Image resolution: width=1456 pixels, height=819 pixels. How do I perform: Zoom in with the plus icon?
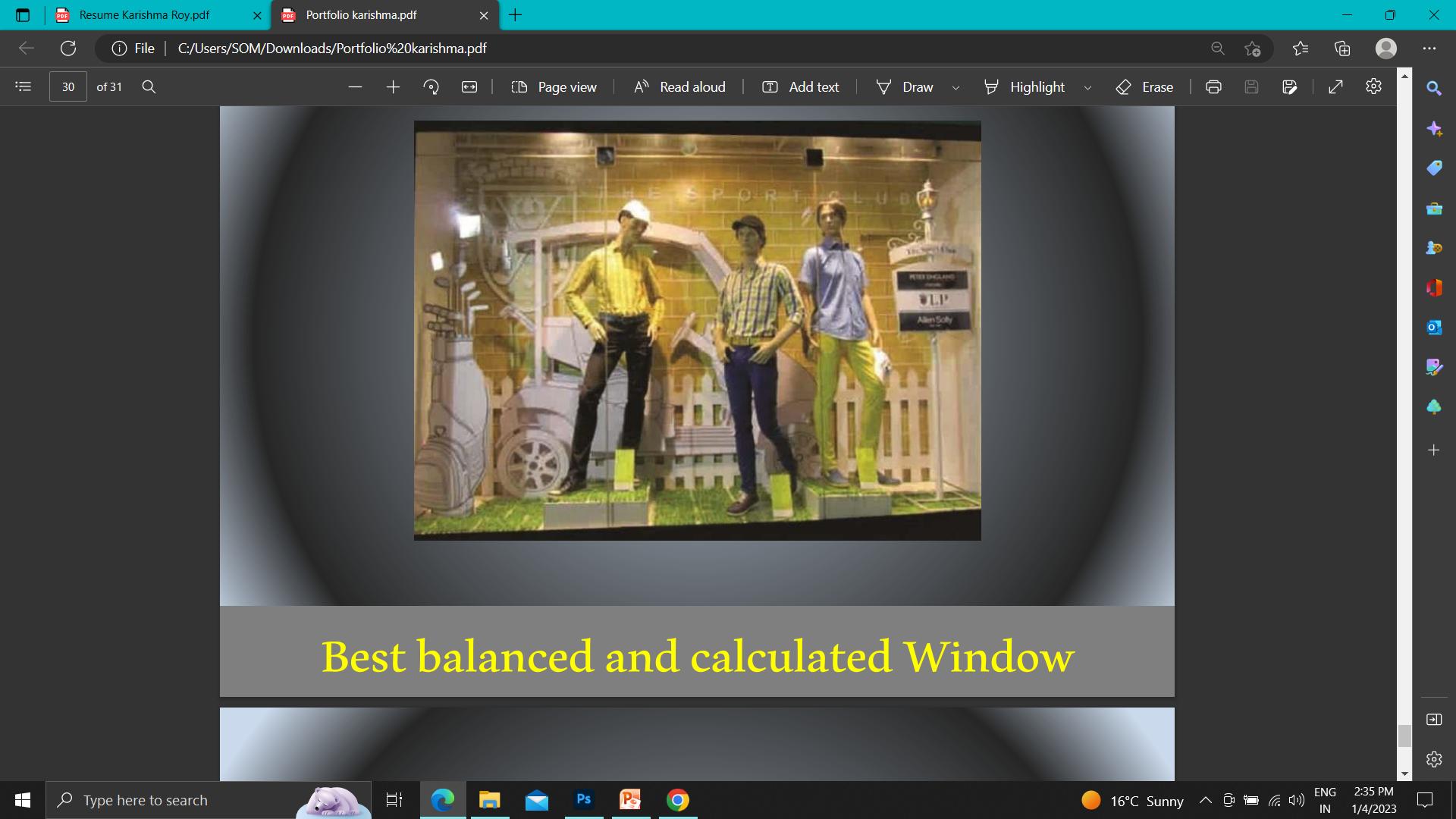pos(393,87)
